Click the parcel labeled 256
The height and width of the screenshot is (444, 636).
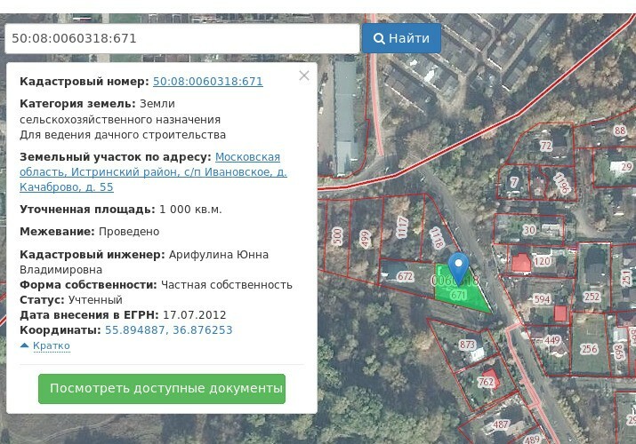tap(589, 349)
